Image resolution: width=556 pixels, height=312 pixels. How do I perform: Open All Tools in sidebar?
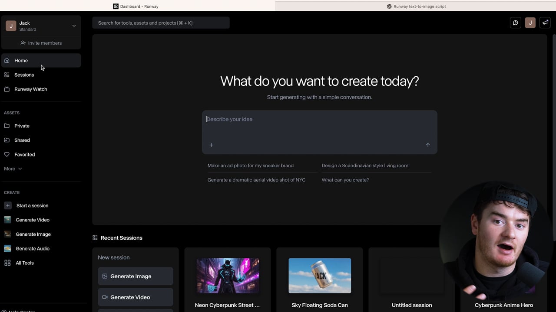[x=41, y=263]
